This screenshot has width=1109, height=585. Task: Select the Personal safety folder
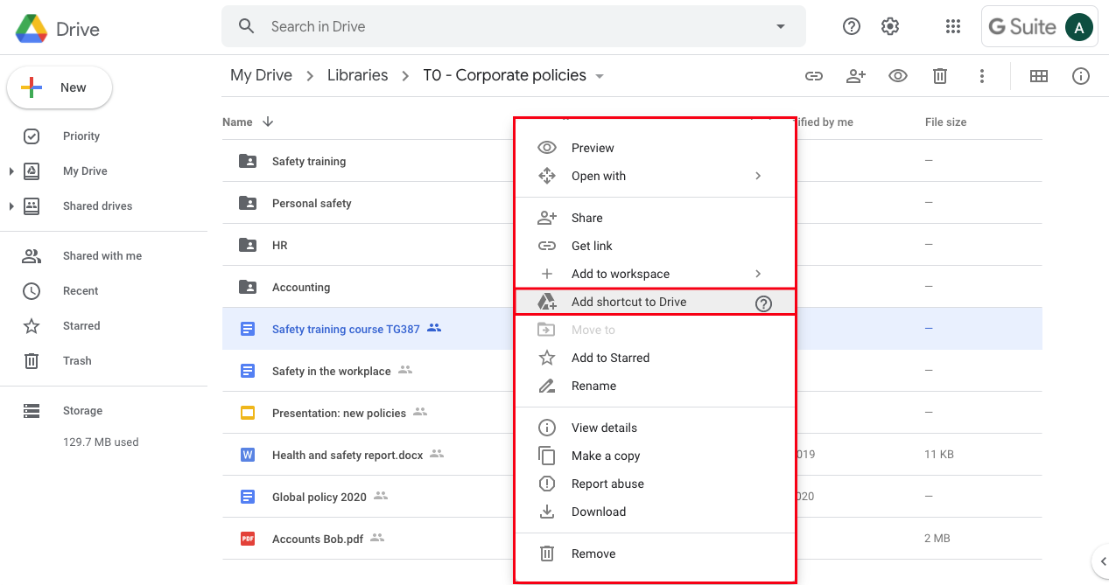coord(312,204)
